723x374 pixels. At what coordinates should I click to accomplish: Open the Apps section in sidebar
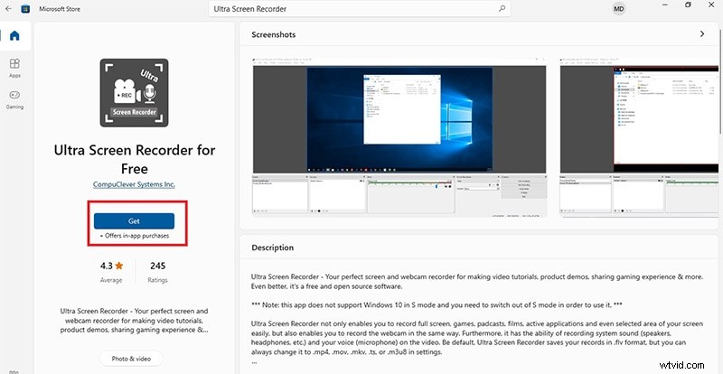tap(14, 68)
